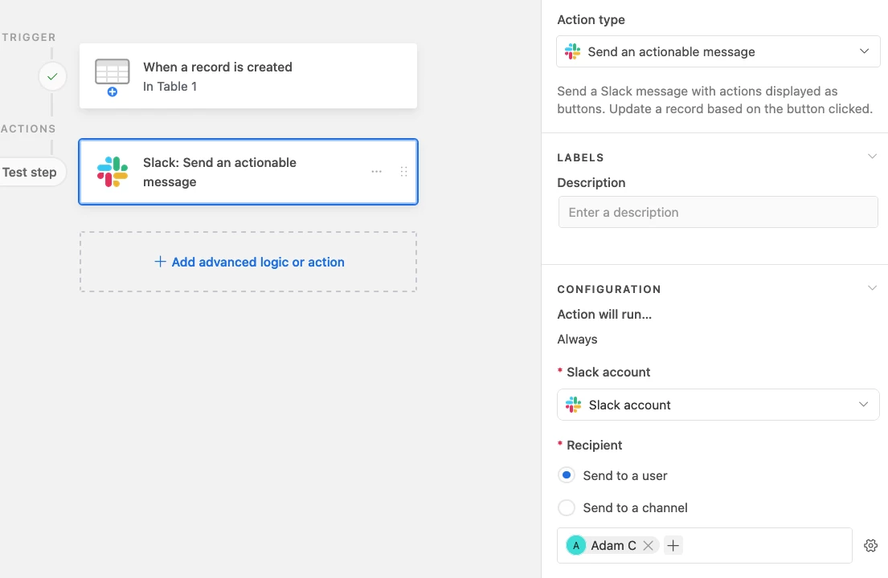
Task: Open the Action type dropdown
Action: (718, 51)
